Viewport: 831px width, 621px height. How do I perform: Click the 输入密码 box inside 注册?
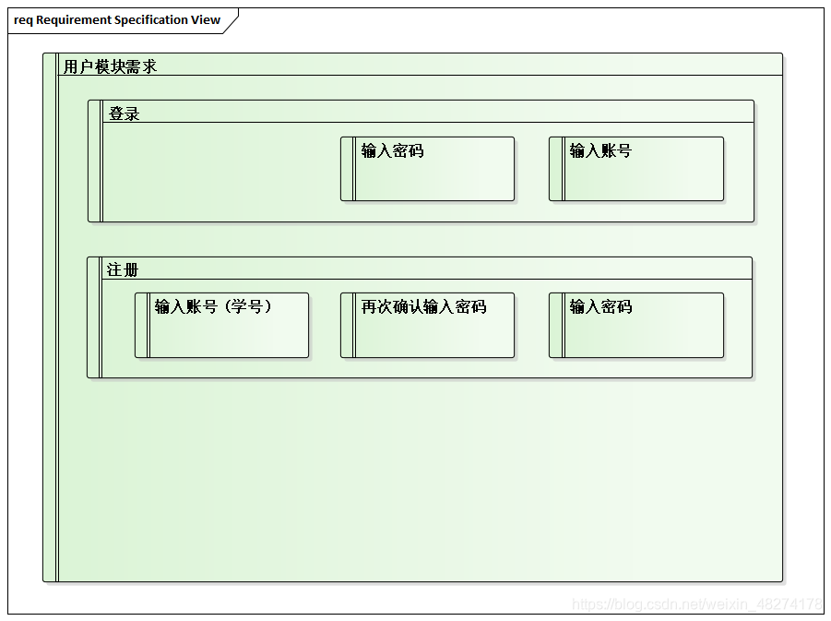pos(636,325)
